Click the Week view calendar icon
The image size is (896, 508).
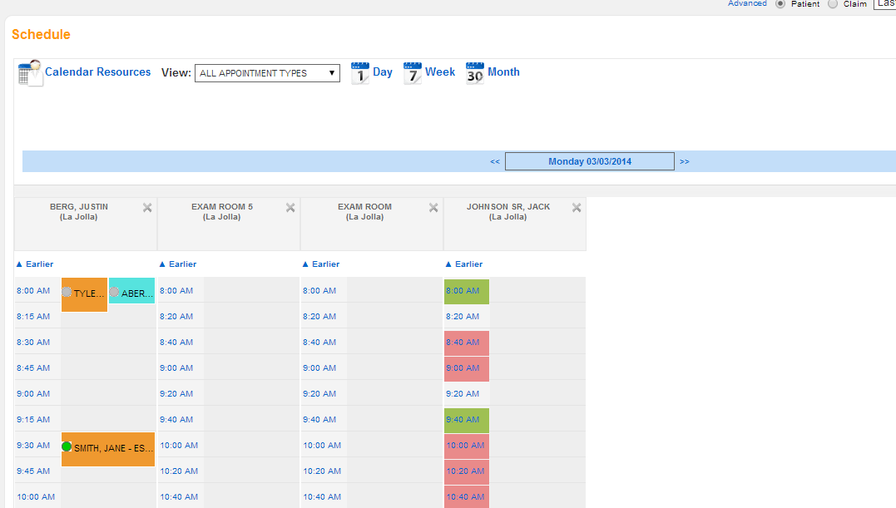tap(413, 73)
